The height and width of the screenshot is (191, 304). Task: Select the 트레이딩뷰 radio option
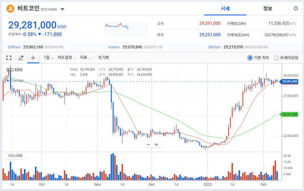(286, 58)
